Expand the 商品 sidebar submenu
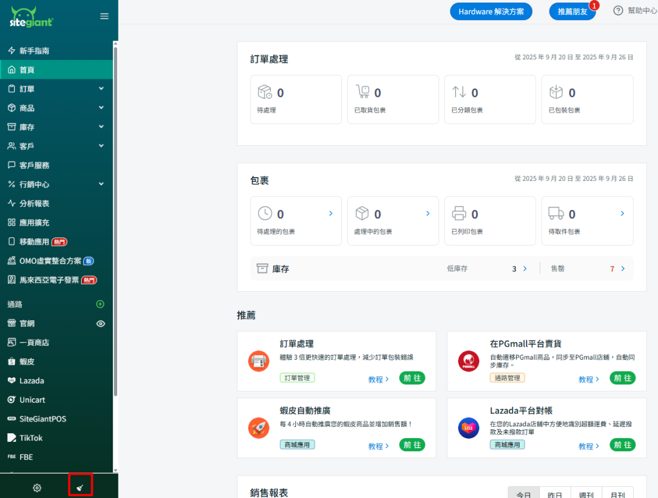658x498 pixels. tap(101, 108)
